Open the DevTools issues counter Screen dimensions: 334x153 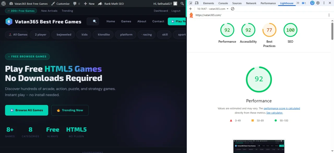(x=304, y=3)
